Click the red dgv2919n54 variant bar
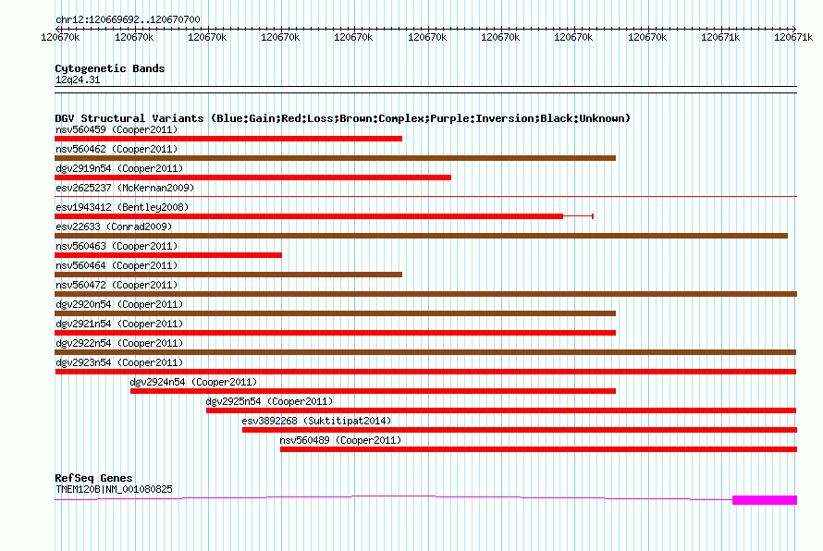Screen dimensions: 823x551 pos(253,178)
